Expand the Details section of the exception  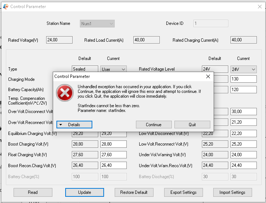click(x=74, y=125)
